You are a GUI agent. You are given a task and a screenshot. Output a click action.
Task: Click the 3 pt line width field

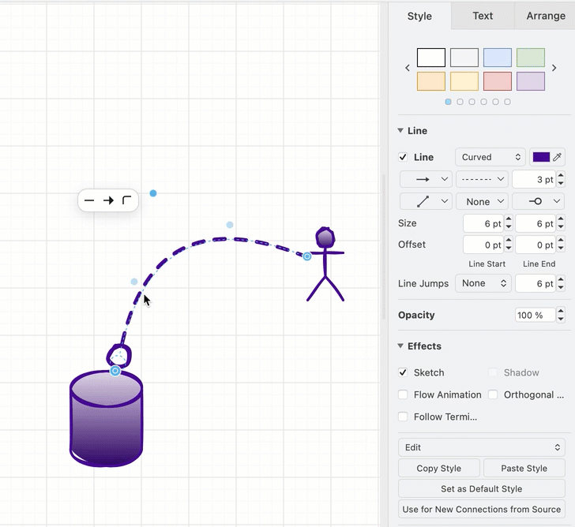click(534, 179)
